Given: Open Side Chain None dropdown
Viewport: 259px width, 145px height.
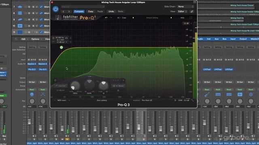Looking at the screenshot, I should [185, 6].
